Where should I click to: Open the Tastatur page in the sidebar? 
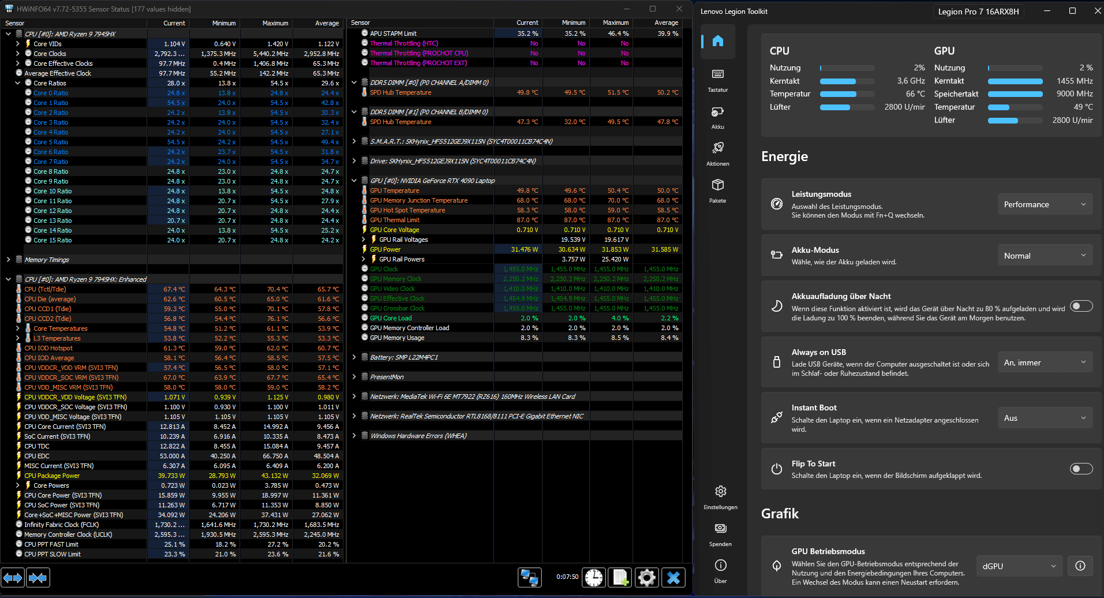click(x=718, y=80)
